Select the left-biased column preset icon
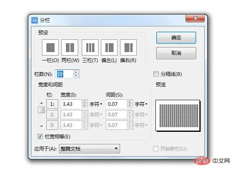Image resolution: width=234 pixels, height=174 pixels. 109,47
